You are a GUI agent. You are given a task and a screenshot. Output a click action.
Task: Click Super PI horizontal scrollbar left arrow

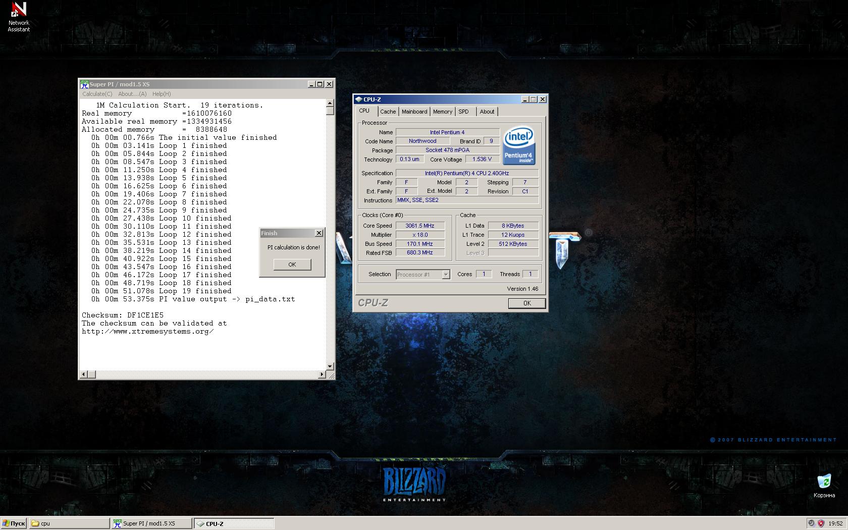pyautogui.click(x=84, y=375)
